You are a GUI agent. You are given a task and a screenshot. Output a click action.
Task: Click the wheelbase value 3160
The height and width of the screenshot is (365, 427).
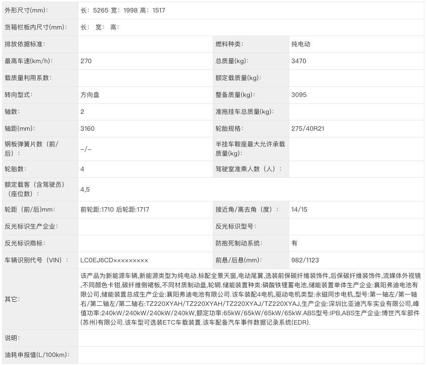point(88,128)
